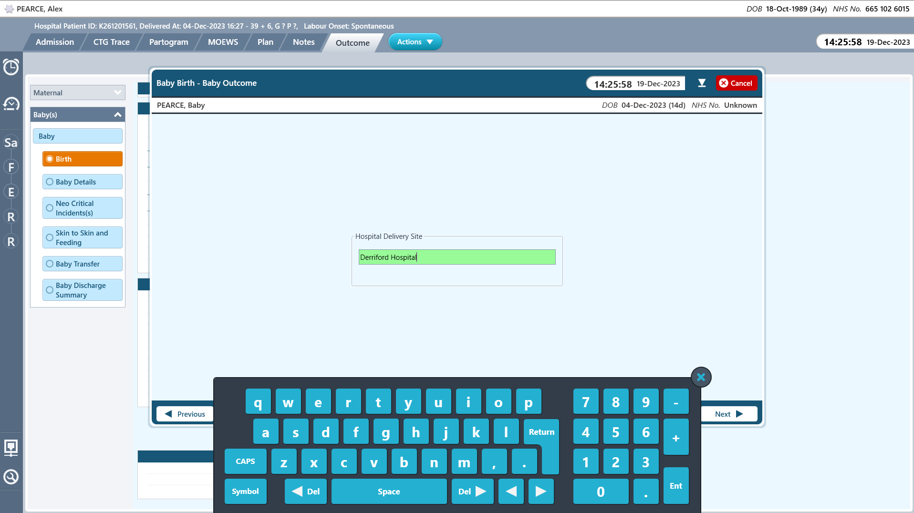
Task: Cancel the Baby Birth dialog
Action: pyautogui.click(x=736, y=83)
